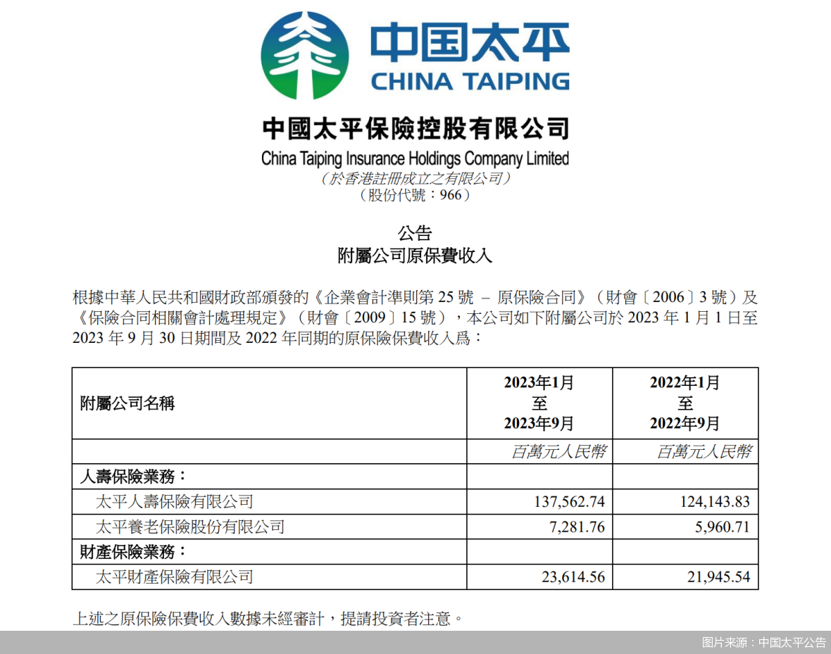The height and width of the screenshot is (654, 831).
Task: Click the value 124,143.83
Action: coord(715,501)
